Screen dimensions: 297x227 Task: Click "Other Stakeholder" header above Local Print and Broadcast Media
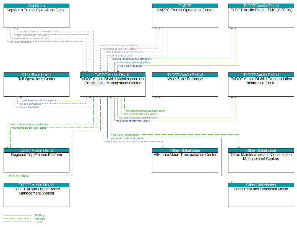pos(261,185)
